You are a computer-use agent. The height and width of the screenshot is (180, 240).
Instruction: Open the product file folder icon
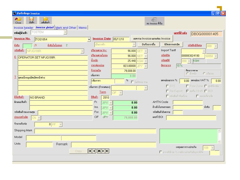point(45,20)
